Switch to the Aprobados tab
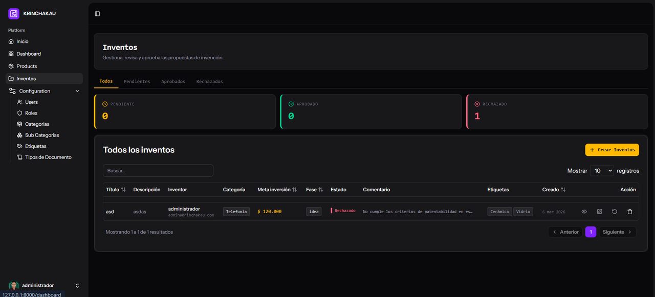The width and height of the screenshot is (655, 297). [173, 81]
